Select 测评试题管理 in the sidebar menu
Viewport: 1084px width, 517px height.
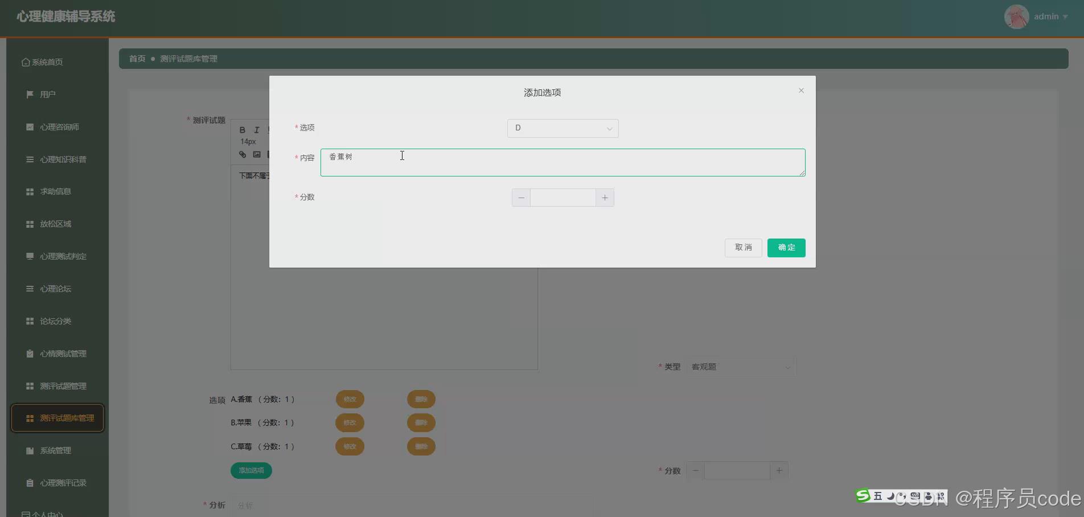[x=63, y=385]
